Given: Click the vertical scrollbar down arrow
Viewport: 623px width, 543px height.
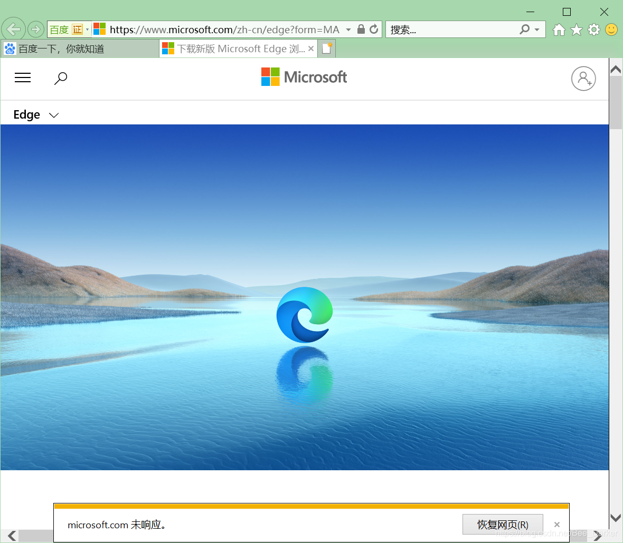Looking at the screenshot, I should pyautogui.click(x=616, y=518).
